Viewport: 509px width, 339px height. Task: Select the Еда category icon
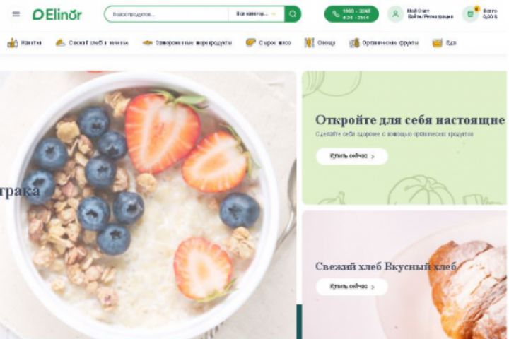tap(438, 43)
